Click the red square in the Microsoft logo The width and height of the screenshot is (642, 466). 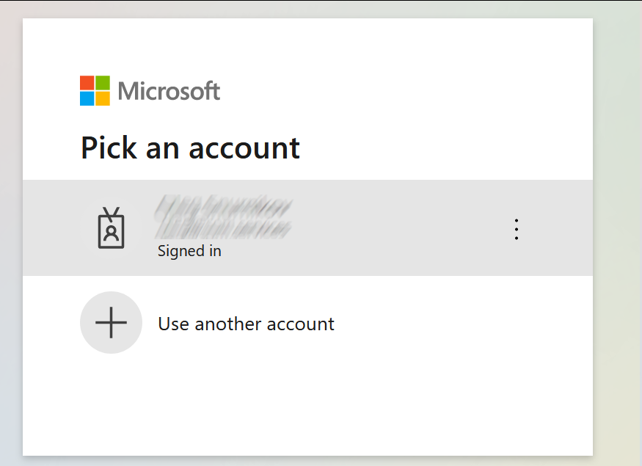[x=87, y=82]
